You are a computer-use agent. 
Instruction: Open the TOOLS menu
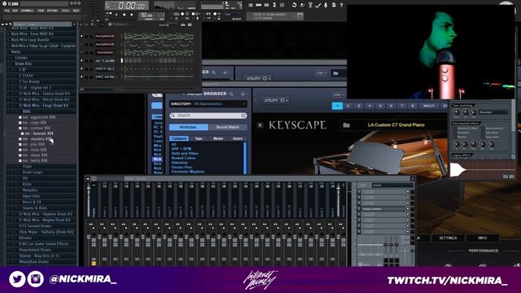pyautogui.click(x=65, y=11)
